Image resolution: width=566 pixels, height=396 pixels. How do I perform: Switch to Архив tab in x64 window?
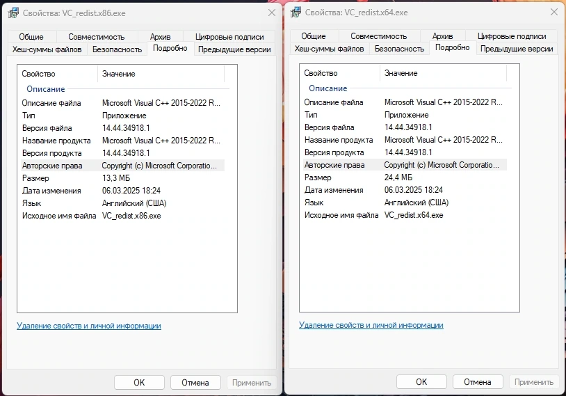click(x=442, y=36)
